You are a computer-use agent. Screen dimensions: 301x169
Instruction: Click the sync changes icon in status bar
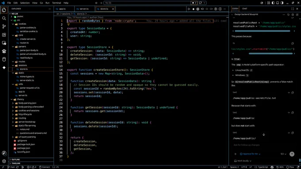[x=17, y=167]
